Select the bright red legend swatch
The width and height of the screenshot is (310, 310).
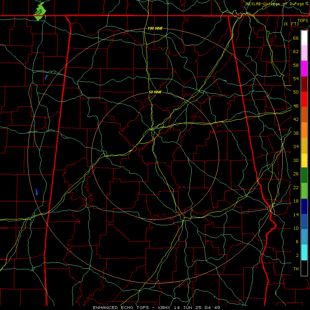(x=304, y=99)
